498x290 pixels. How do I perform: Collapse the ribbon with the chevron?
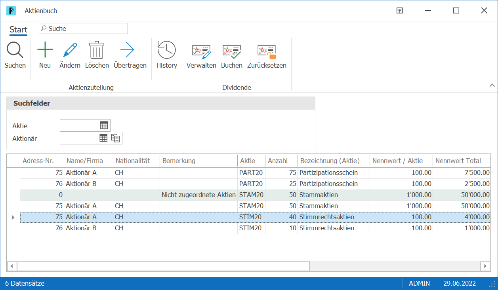click(x=492, y=85)
